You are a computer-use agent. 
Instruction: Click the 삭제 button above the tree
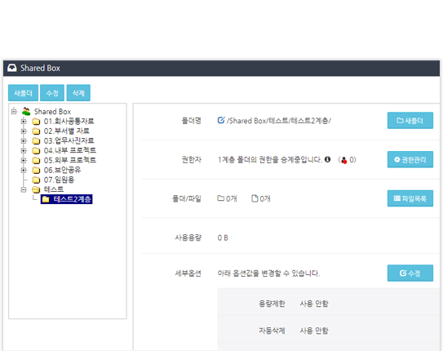tap(78, 93)
